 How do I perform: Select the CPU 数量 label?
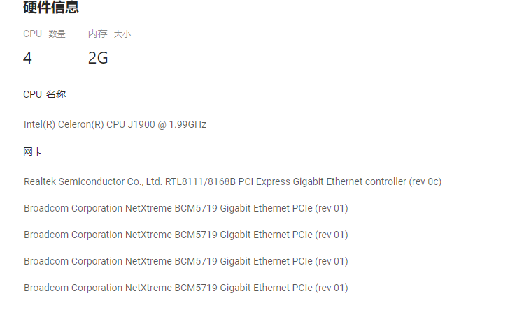click(x=45, y=34)
